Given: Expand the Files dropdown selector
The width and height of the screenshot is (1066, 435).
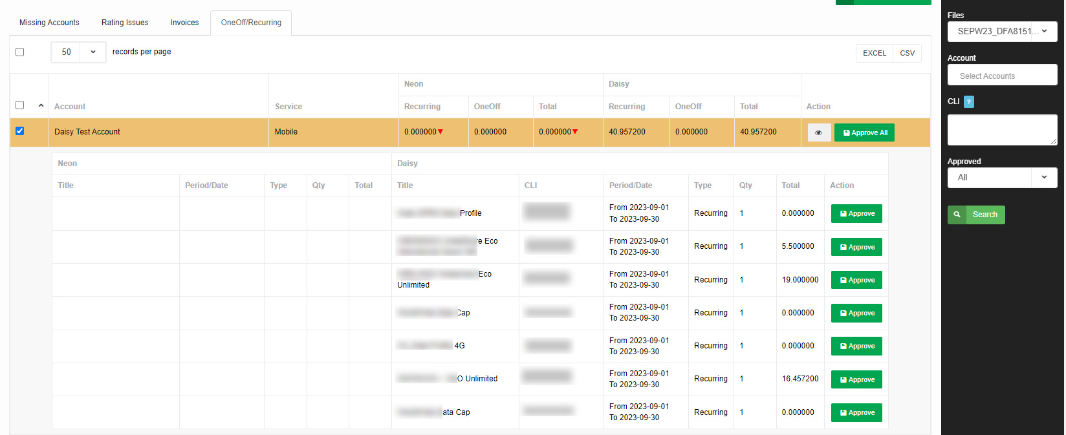Looking at the screenshot, I should (x=1001, y=31).
